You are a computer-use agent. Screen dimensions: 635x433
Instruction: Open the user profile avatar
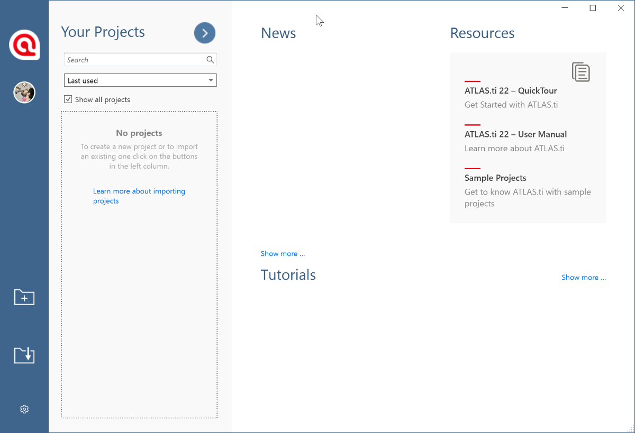[x=24, y=93]
